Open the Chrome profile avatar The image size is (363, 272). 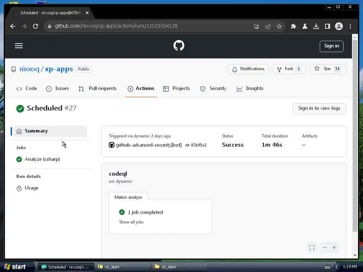point(339,26)
